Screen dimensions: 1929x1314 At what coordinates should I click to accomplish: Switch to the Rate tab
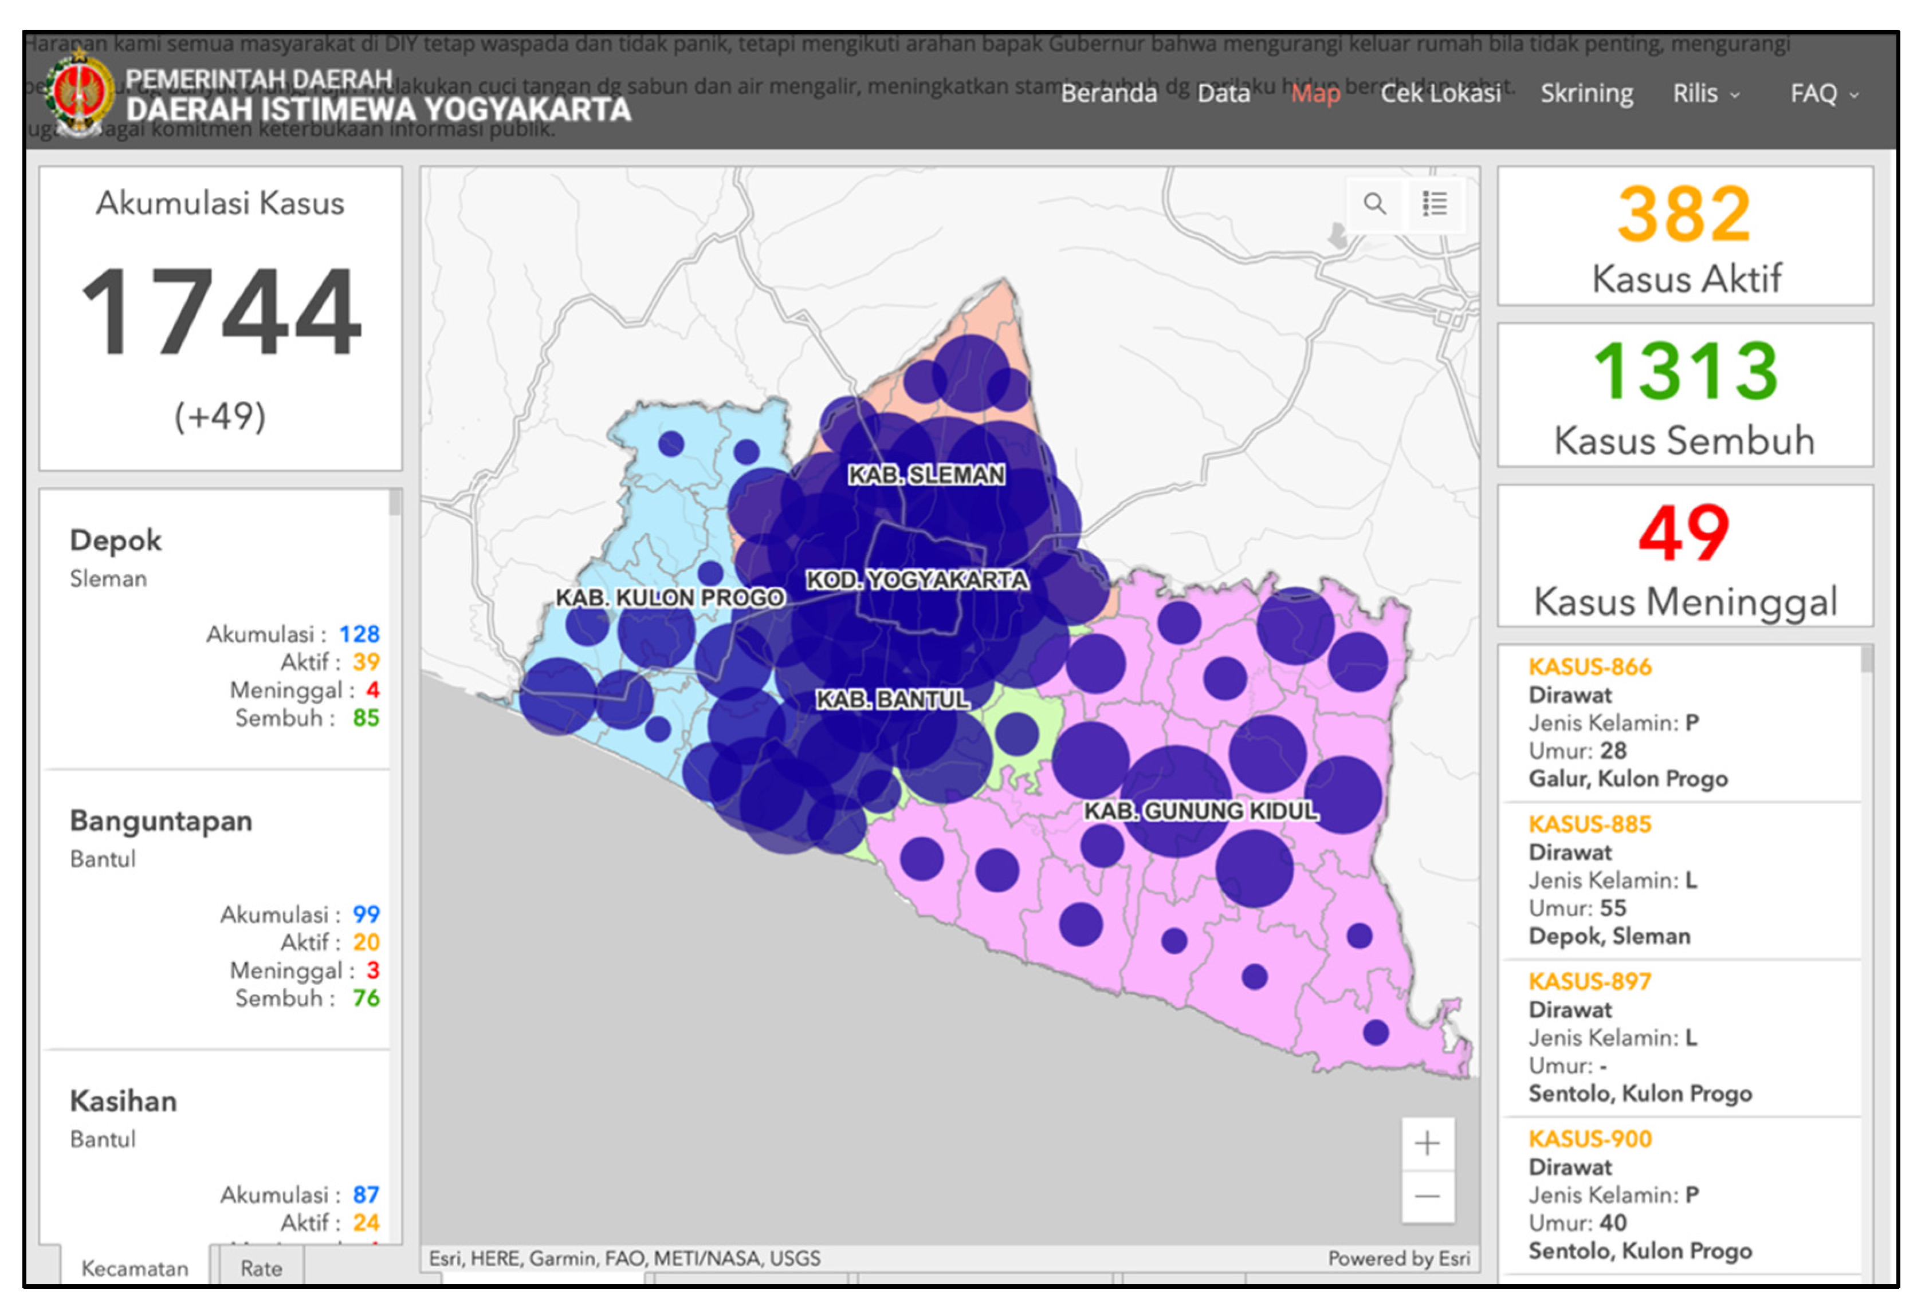click(x=261, y=1268)
